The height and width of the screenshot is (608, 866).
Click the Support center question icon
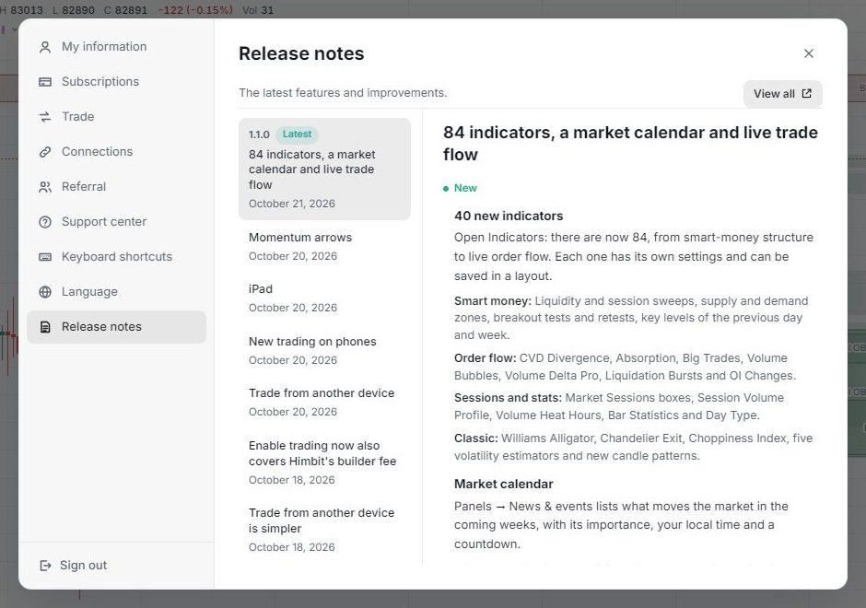45,222
